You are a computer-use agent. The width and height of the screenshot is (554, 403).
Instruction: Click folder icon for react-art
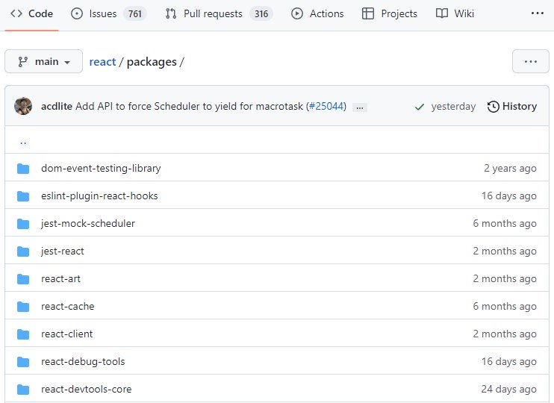coord(23,279)
